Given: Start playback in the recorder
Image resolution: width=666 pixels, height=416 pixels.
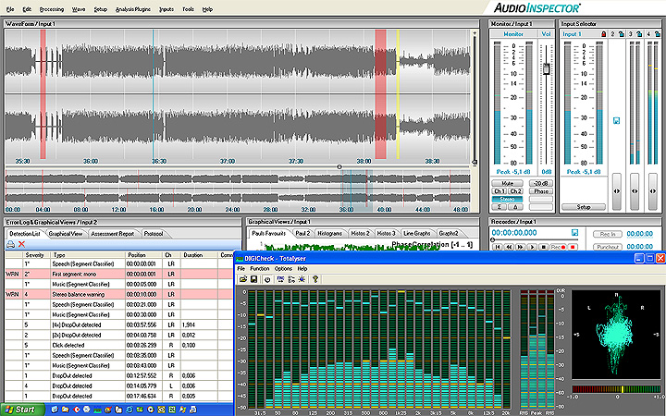Looking at the screenshot, I should pyautogui.click(x=531, y=247).
